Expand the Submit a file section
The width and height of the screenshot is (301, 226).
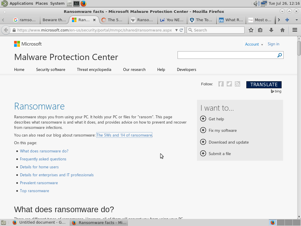click(203, 154)
